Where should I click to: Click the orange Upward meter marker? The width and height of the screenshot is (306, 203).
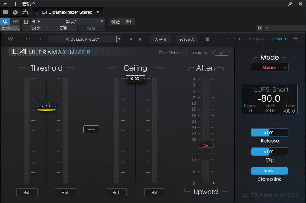(213, 183)
